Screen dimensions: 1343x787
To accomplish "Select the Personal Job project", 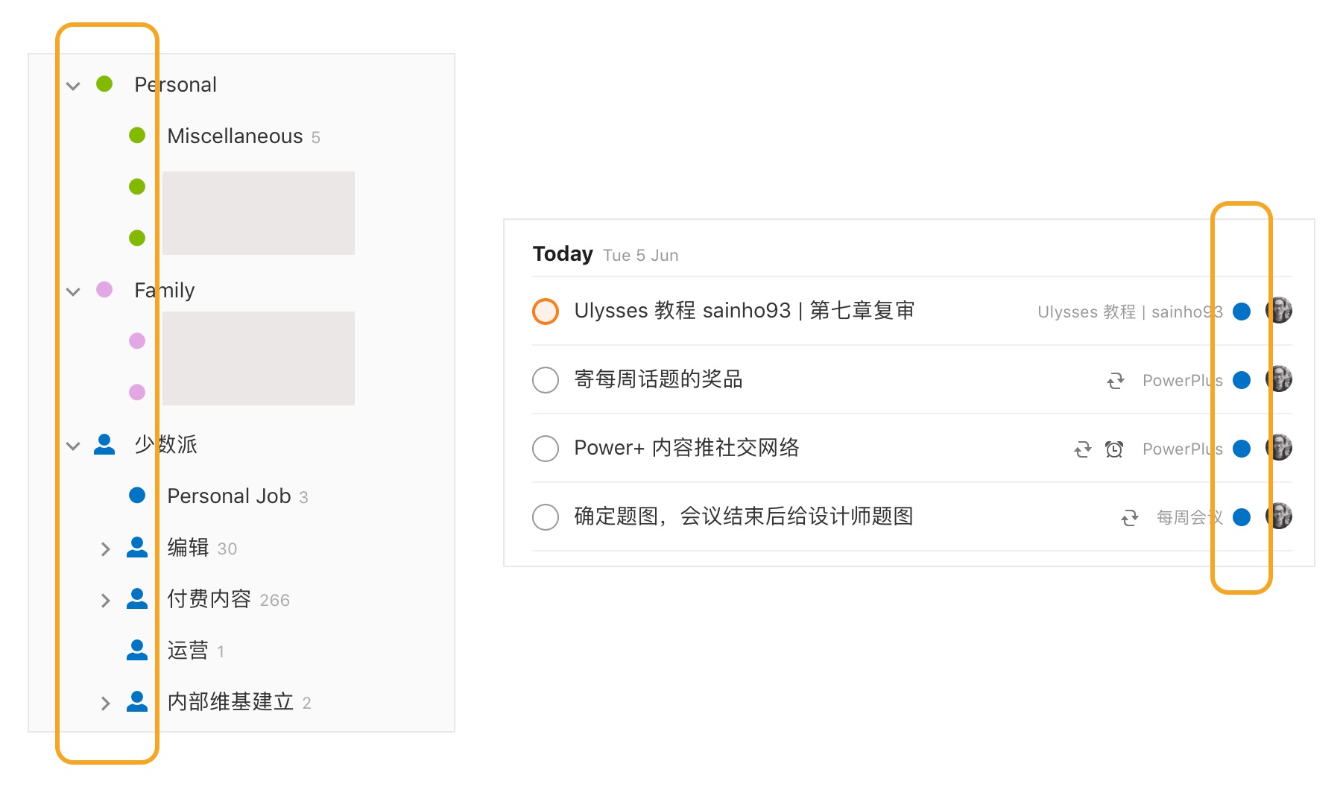I will click(x=229, y=496).
